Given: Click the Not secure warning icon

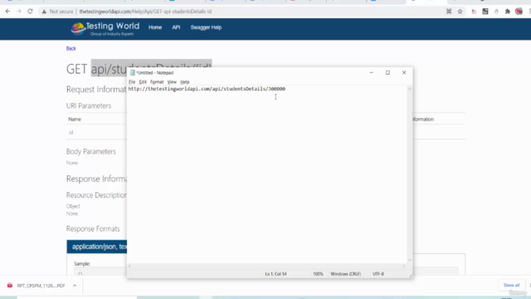Looking at the screenshot, I should pyautogui.click(x=44, y=12).
